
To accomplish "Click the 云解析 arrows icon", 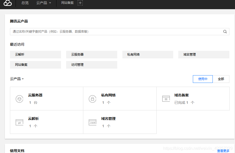I will coord(19,122).
